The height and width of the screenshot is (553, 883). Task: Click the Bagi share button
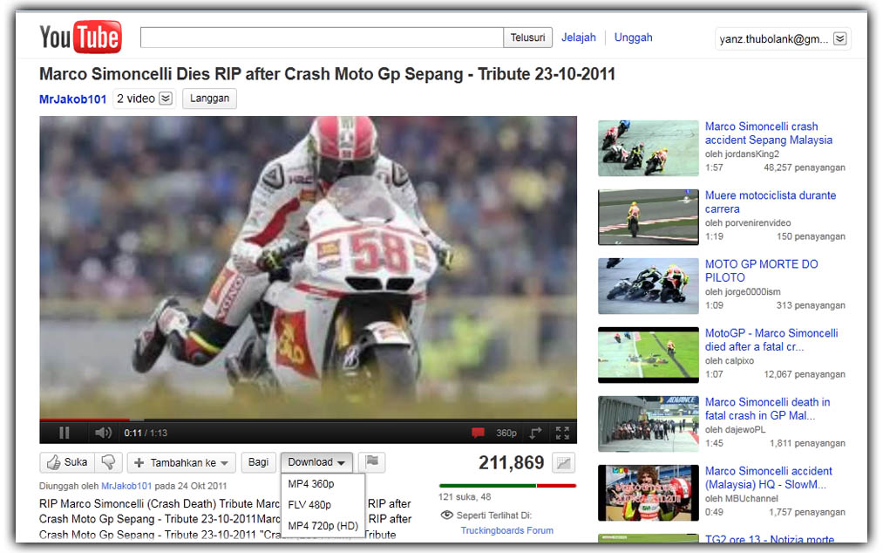pyautogui.click(x=259, y=462)
